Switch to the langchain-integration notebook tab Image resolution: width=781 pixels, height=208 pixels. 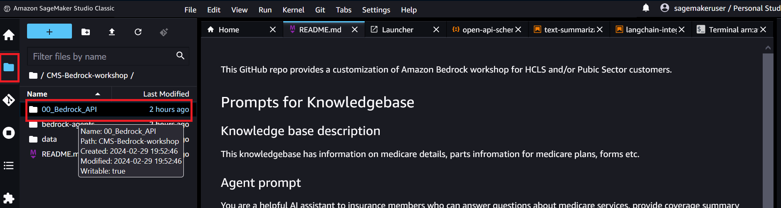coord(651,29)
